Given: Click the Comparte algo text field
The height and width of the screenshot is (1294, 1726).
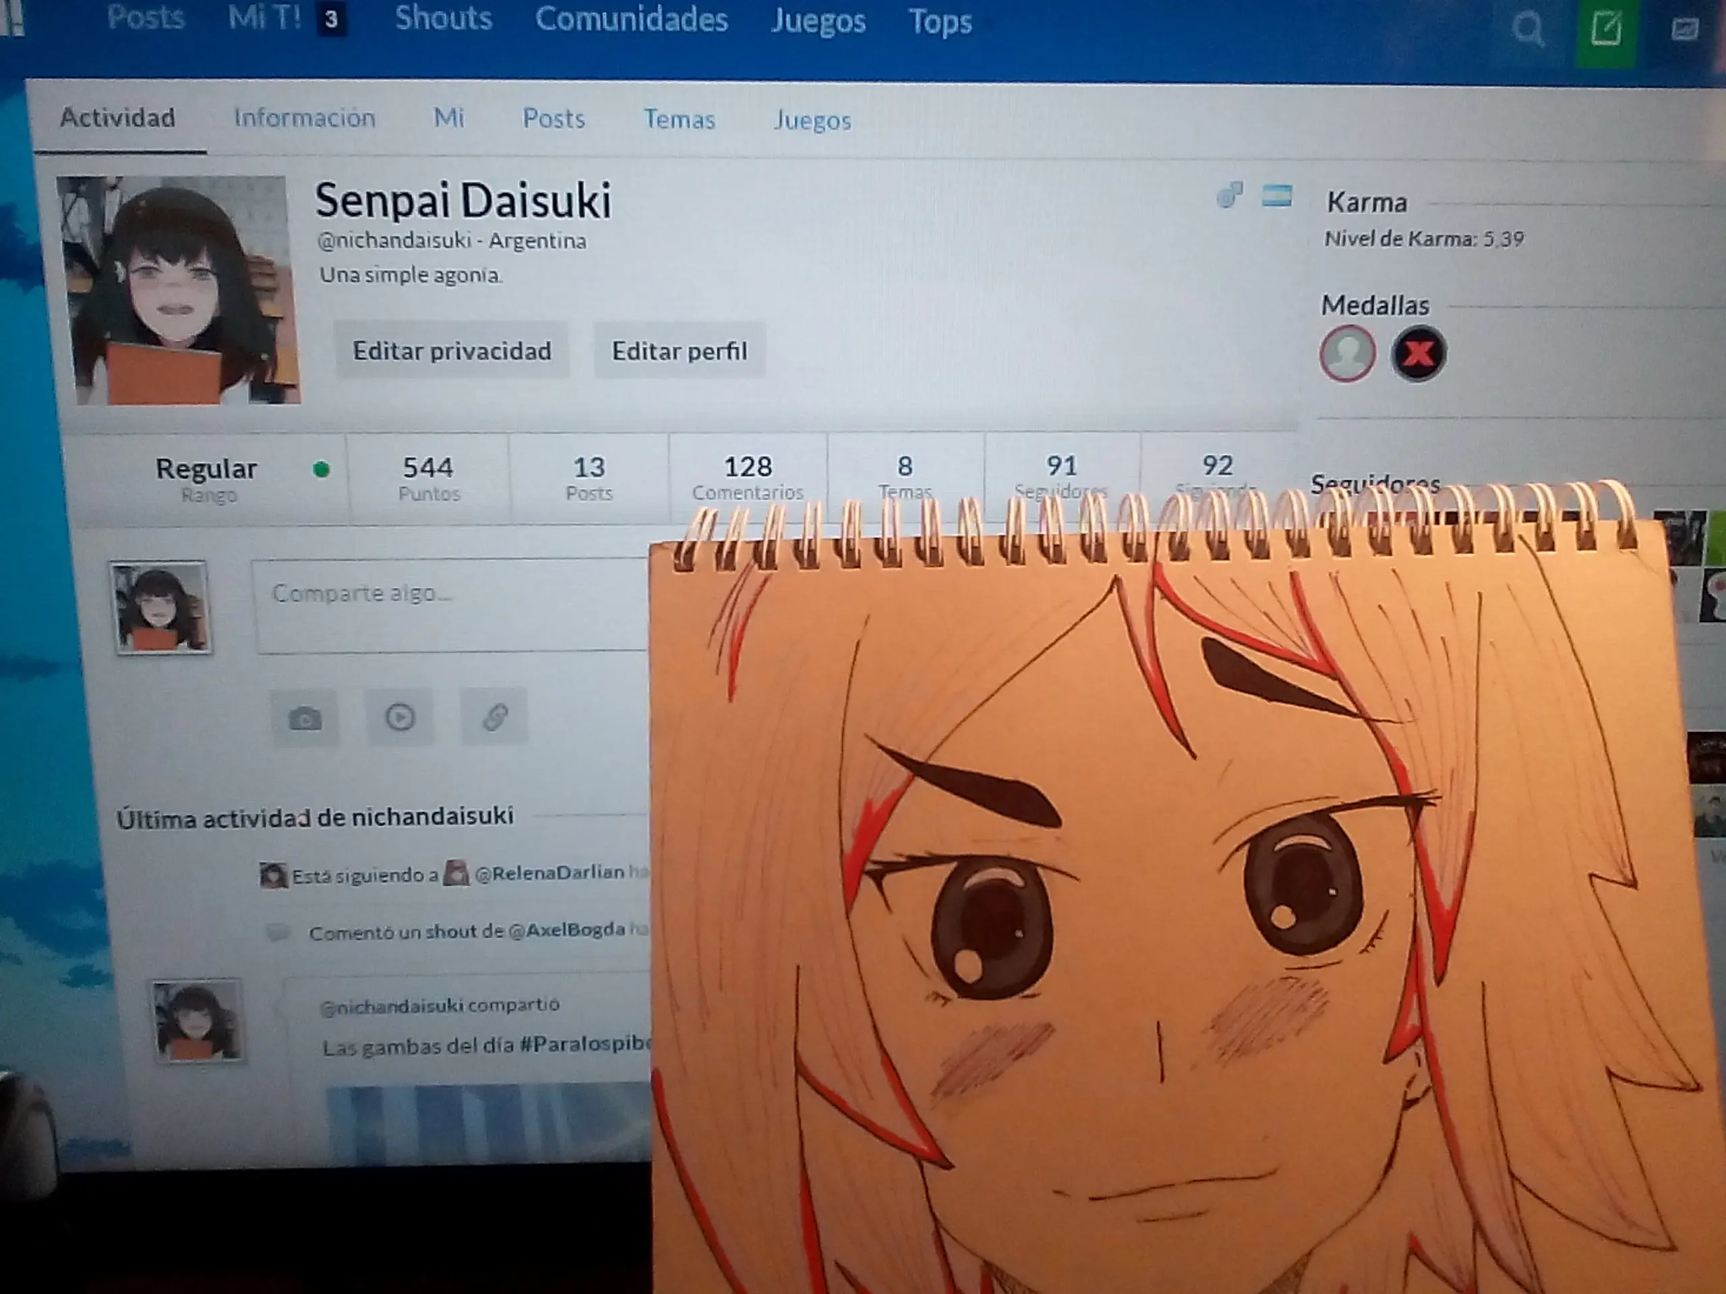Looking at the screenshot, I should [x=451, y=606].
